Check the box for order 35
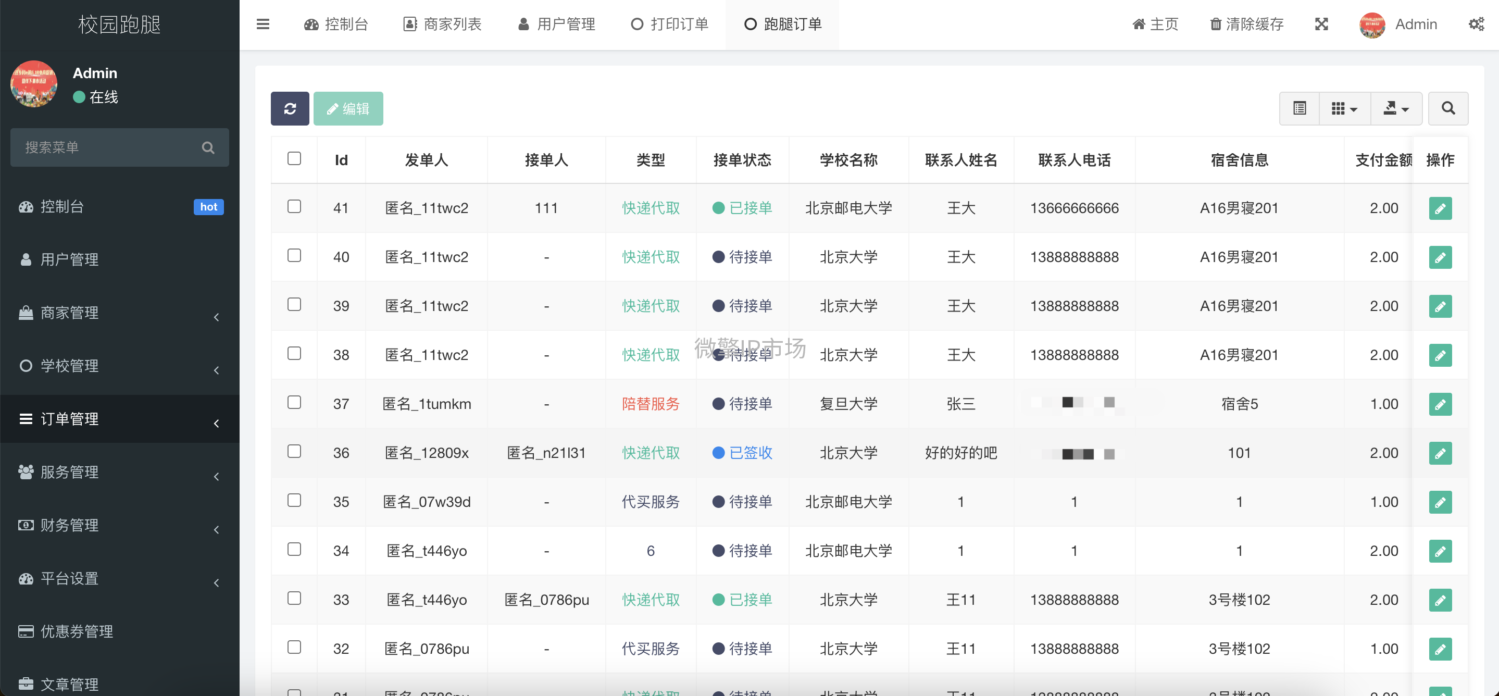Image resolution: width=1499 pixels, height=696 pixels. pos(294,500)
